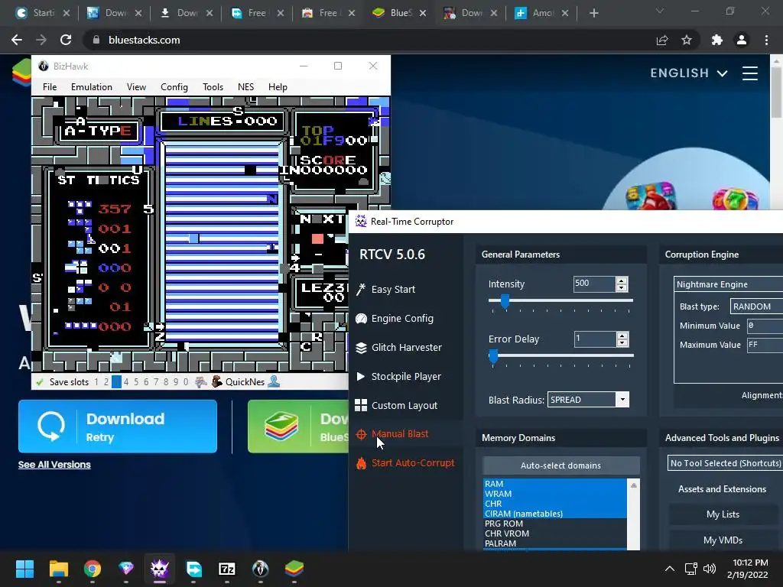Click the faded key icon beside slot 0

pyautogui.click(x=201, y=382)
